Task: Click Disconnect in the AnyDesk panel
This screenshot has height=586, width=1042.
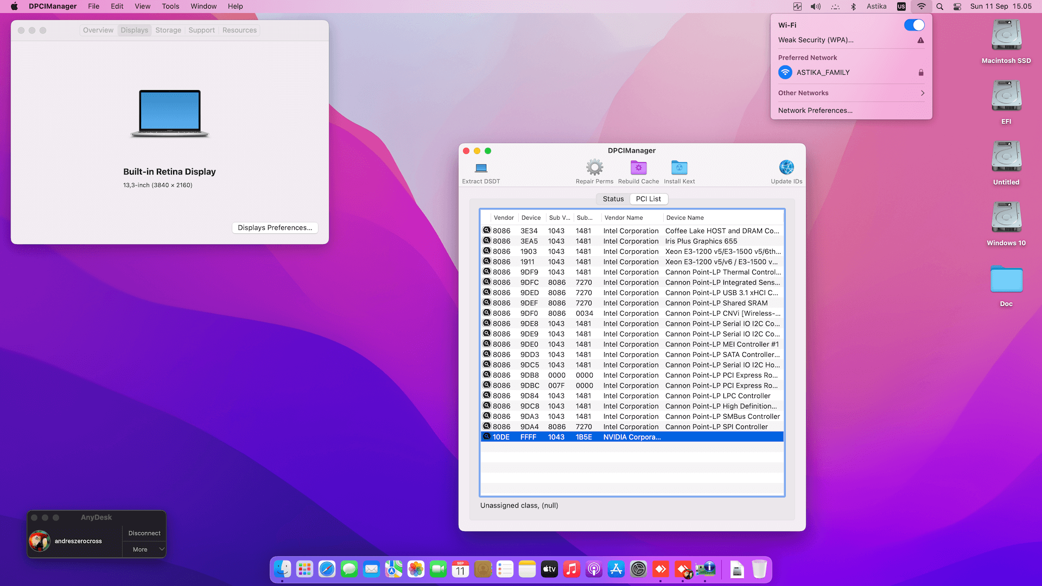Action: click(144, 533)
